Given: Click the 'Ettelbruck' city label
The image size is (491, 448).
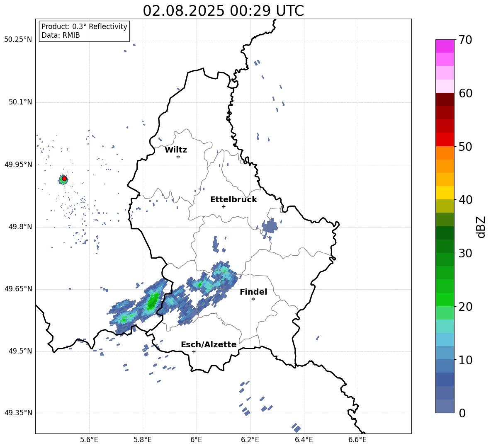Looking at the screenshot, I should pos(233,200).
